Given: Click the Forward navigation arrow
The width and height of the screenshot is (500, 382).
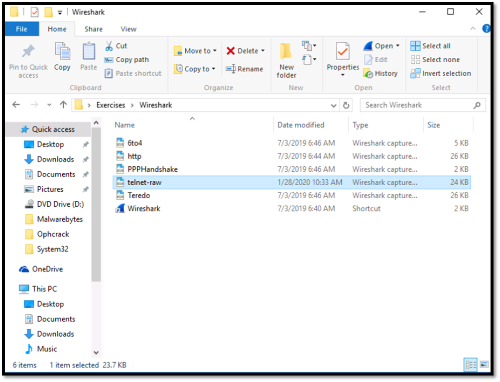Looking at the screenshot, I should coord(34,105).
